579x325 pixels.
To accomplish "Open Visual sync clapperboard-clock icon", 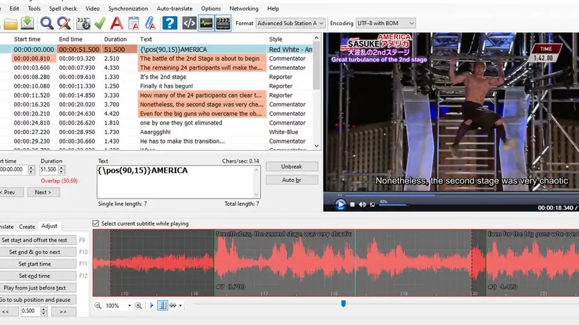I will tap(83, 23).
